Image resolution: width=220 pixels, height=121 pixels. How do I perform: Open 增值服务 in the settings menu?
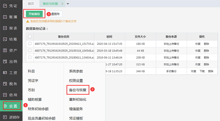pos(76,109)
